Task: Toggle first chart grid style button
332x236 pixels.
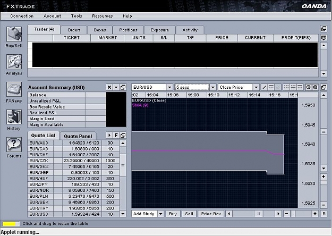Action: [286, 87]
